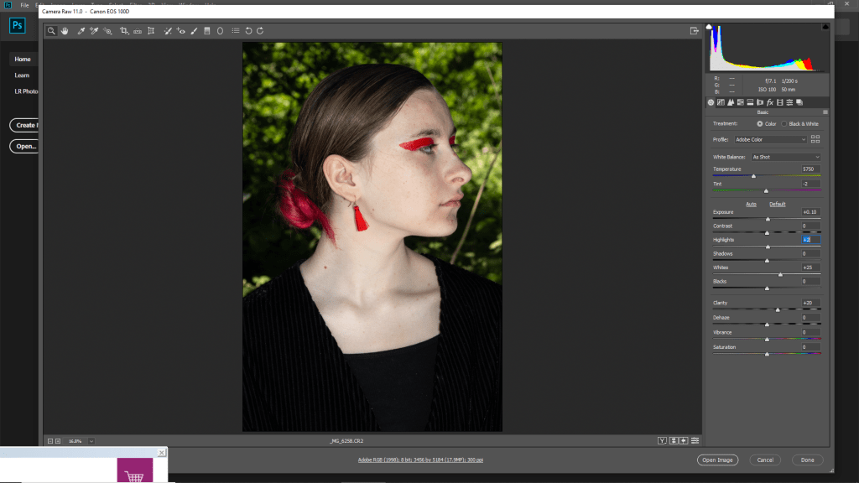The height and width of the screenshot is (483, 859).
Task: Select the Hand tool in toolbar
Action: pos(64,31)
